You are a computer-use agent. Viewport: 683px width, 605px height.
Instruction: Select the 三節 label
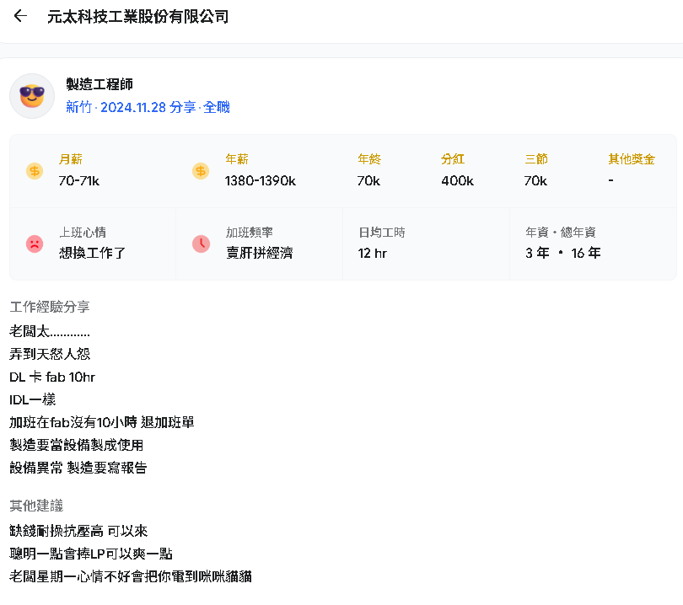536,159
